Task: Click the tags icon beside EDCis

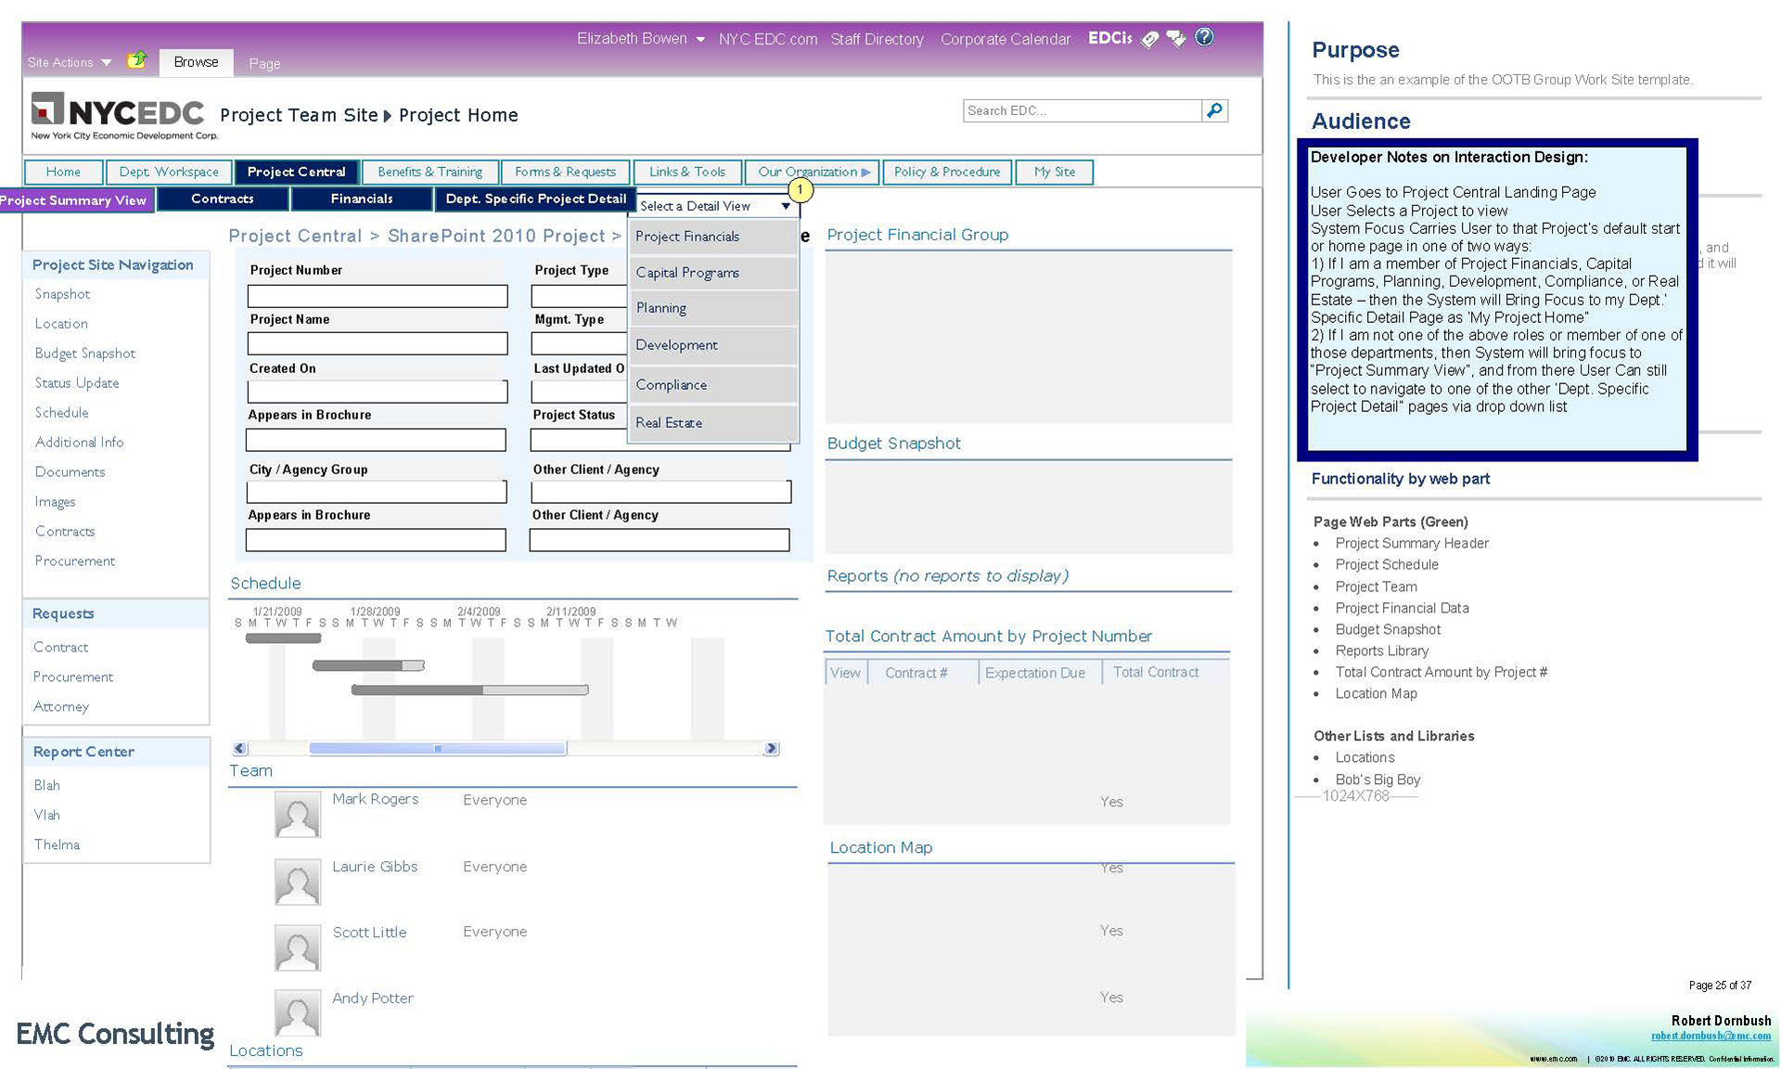Action: click(1150, 39)
